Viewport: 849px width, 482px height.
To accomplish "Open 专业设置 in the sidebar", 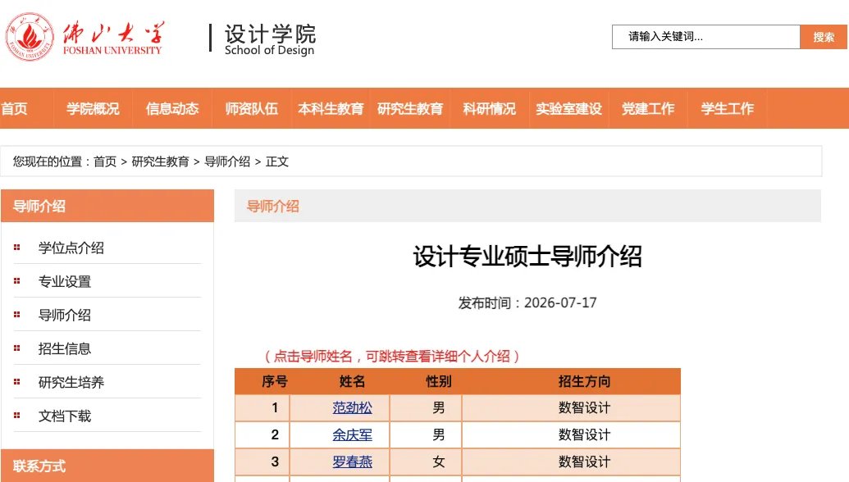I will point(65,282).
